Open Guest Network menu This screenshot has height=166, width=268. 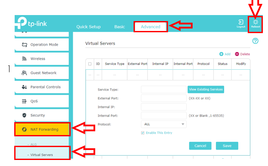coord(42,73)
